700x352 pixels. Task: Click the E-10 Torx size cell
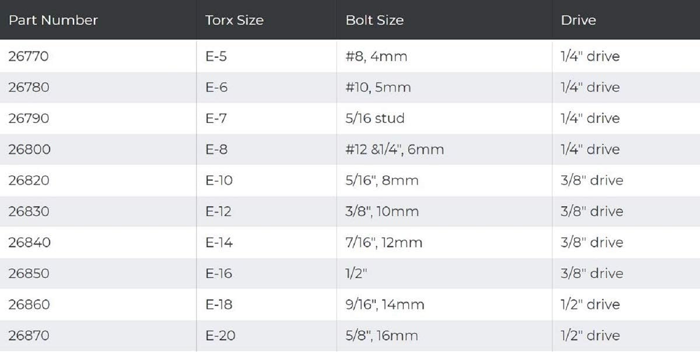click(x=219, y=180)
